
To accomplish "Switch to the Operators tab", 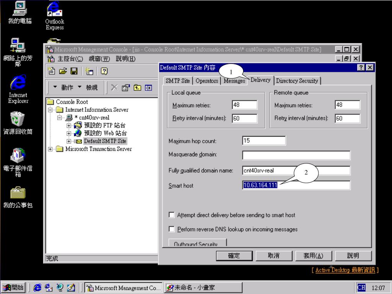I will point(207,81).
